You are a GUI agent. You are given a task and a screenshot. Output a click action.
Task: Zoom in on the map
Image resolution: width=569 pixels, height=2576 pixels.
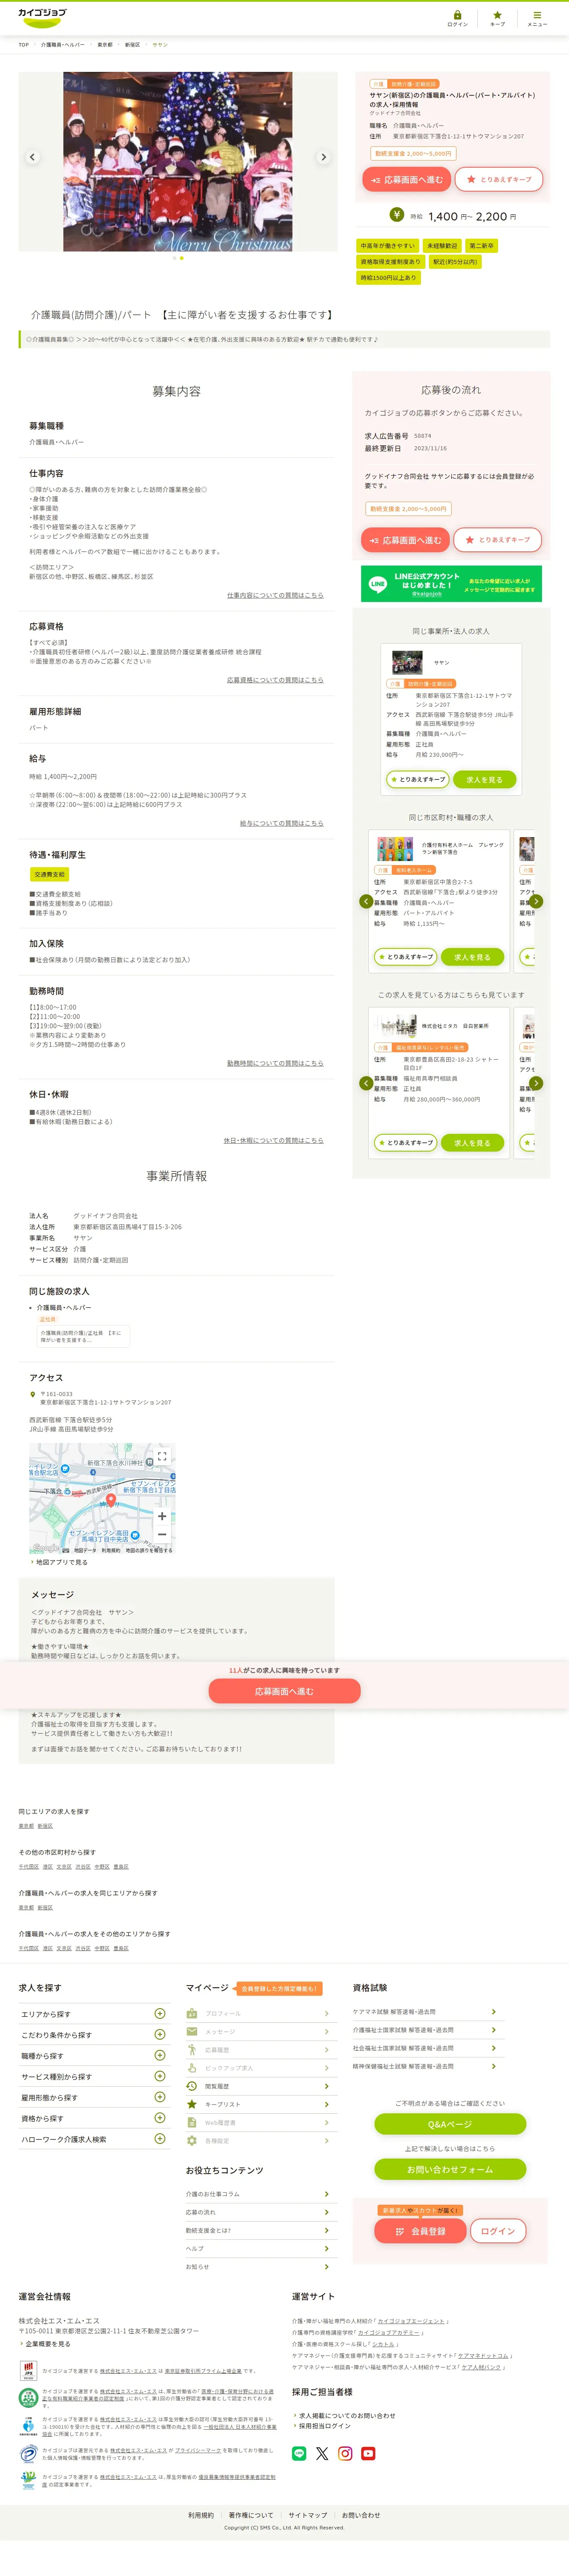coord(162,1516)
